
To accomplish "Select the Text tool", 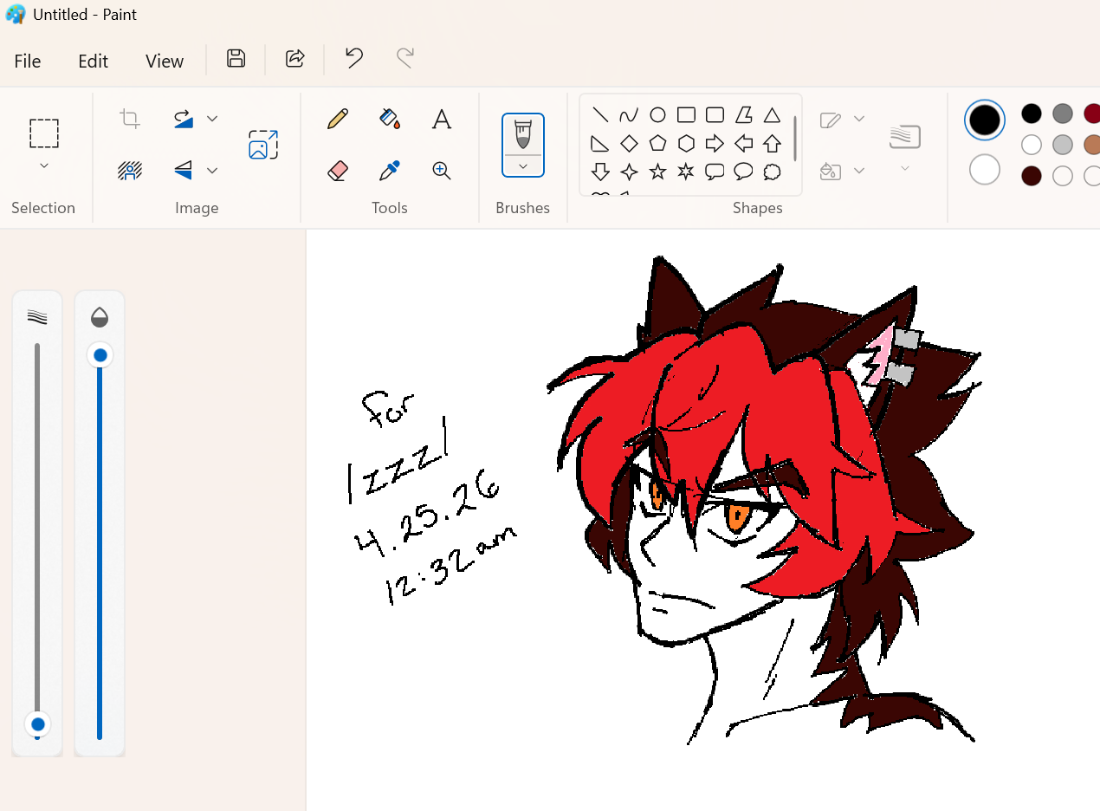I will (x=442, y=119).
